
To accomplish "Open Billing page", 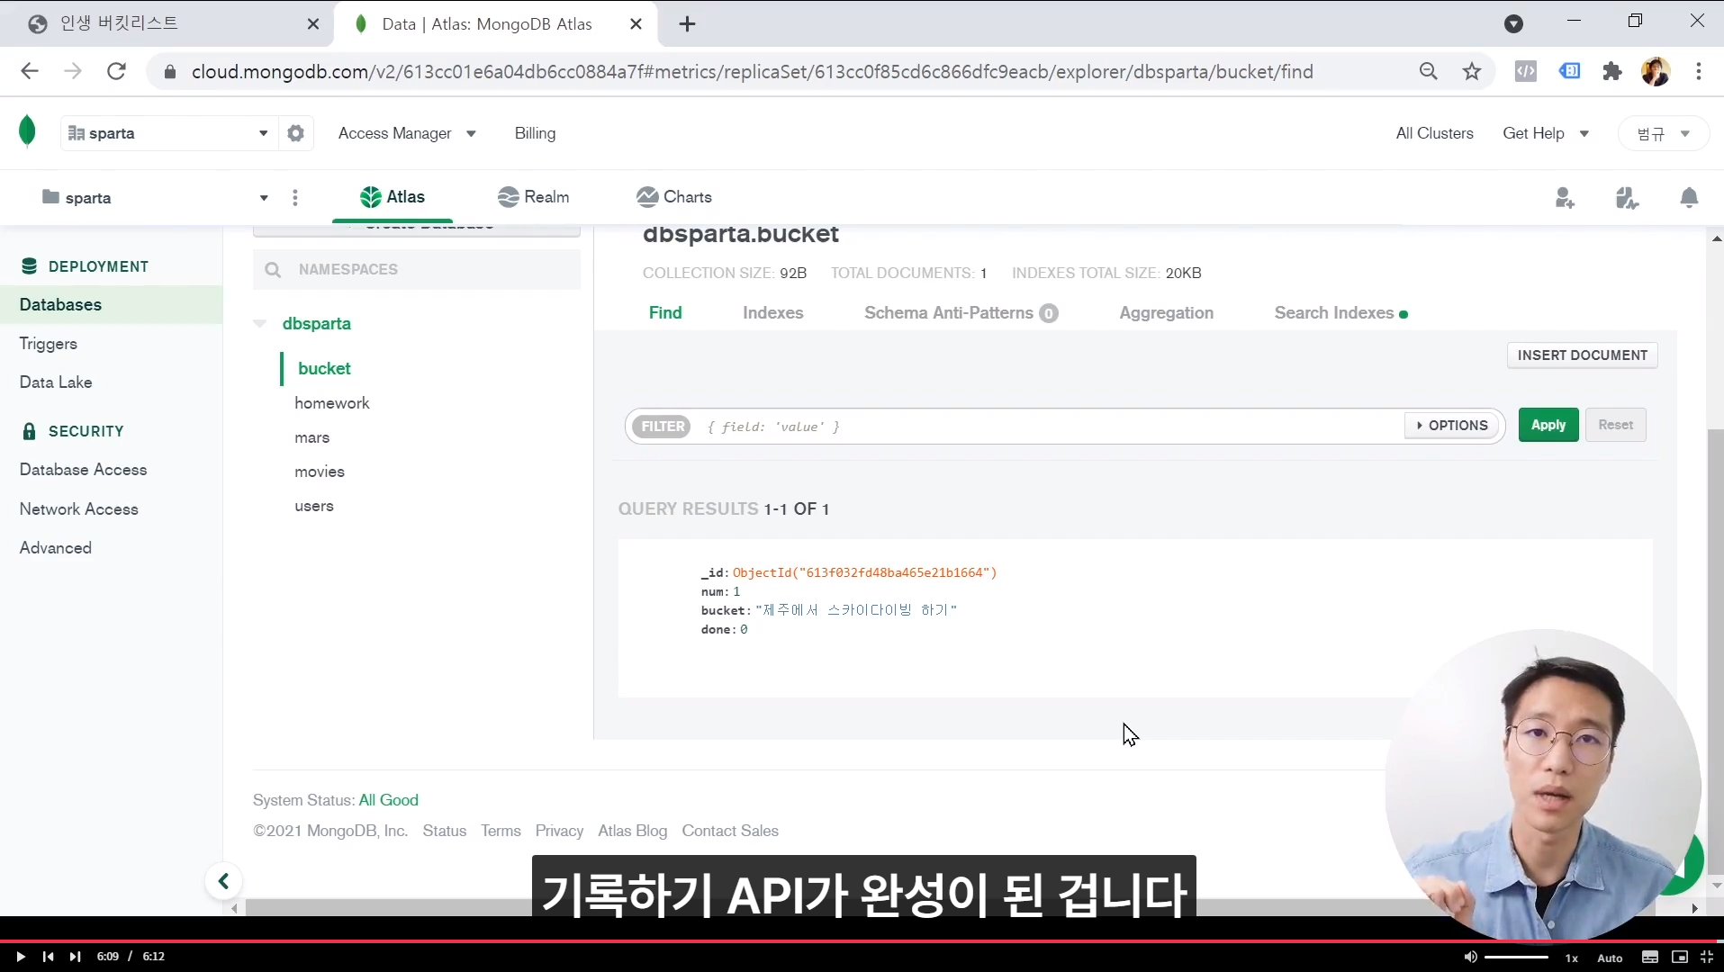I will 535,133.
